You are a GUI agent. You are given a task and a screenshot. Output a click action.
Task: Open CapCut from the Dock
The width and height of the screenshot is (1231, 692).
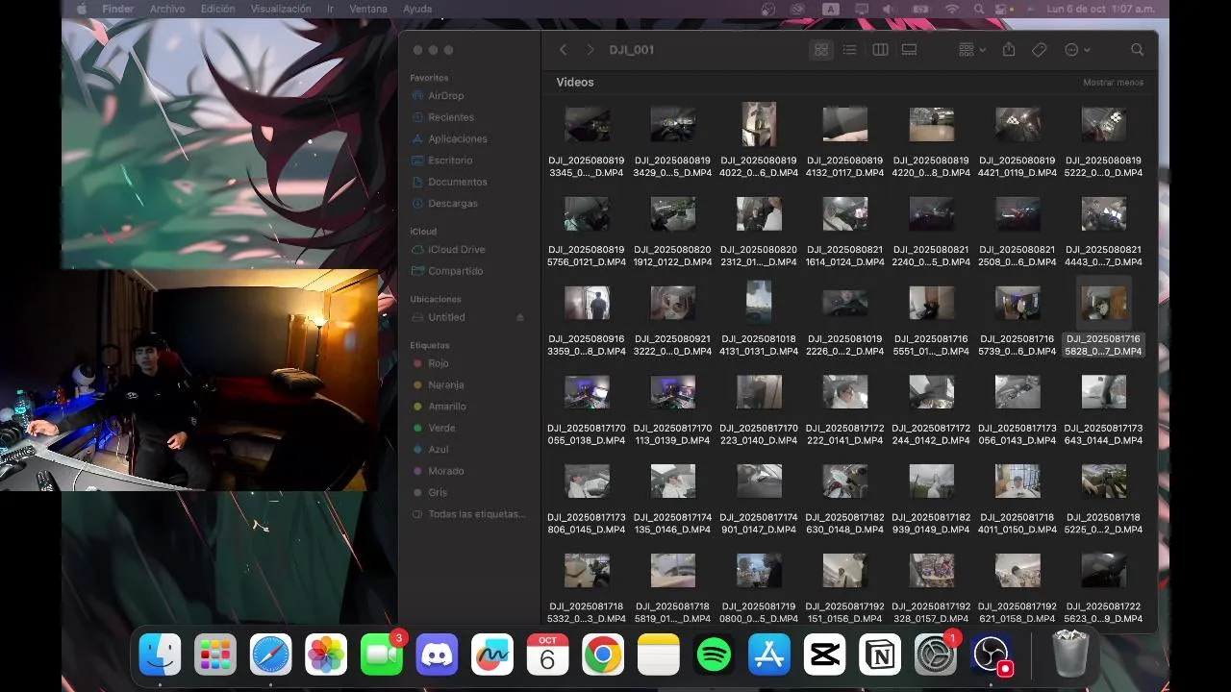824,655
